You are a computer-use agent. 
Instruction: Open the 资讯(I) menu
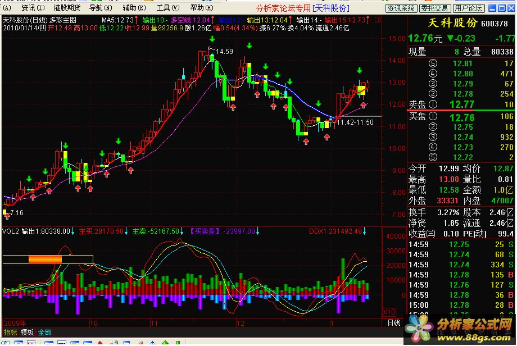coord(33,7)
